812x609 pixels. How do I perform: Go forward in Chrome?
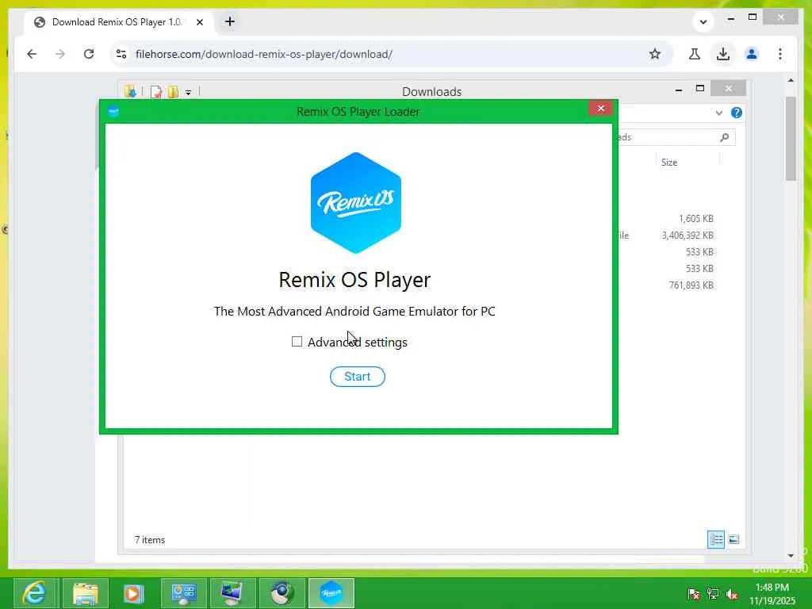[60, 54]
